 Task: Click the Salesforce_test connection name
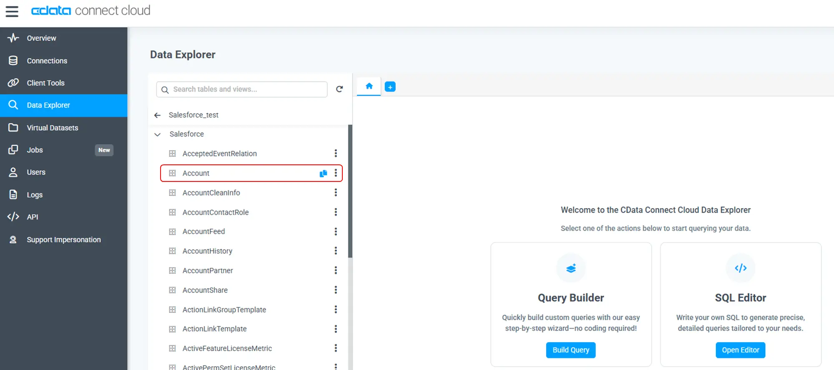(x=193, y=115)
